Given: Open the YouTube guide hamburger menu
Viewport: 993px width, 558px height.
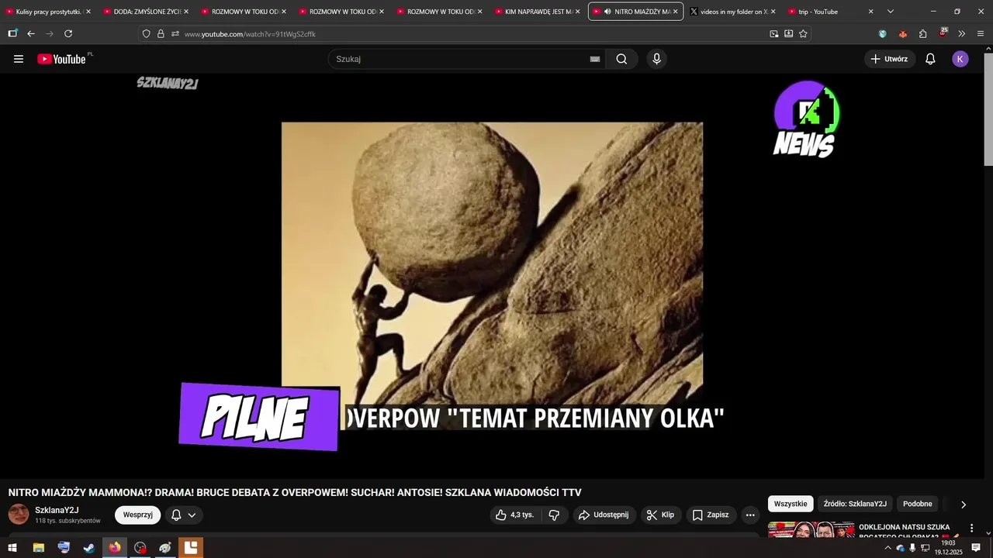Looking at the screenshot, I should pyautogui.click(x=19, y=59).
